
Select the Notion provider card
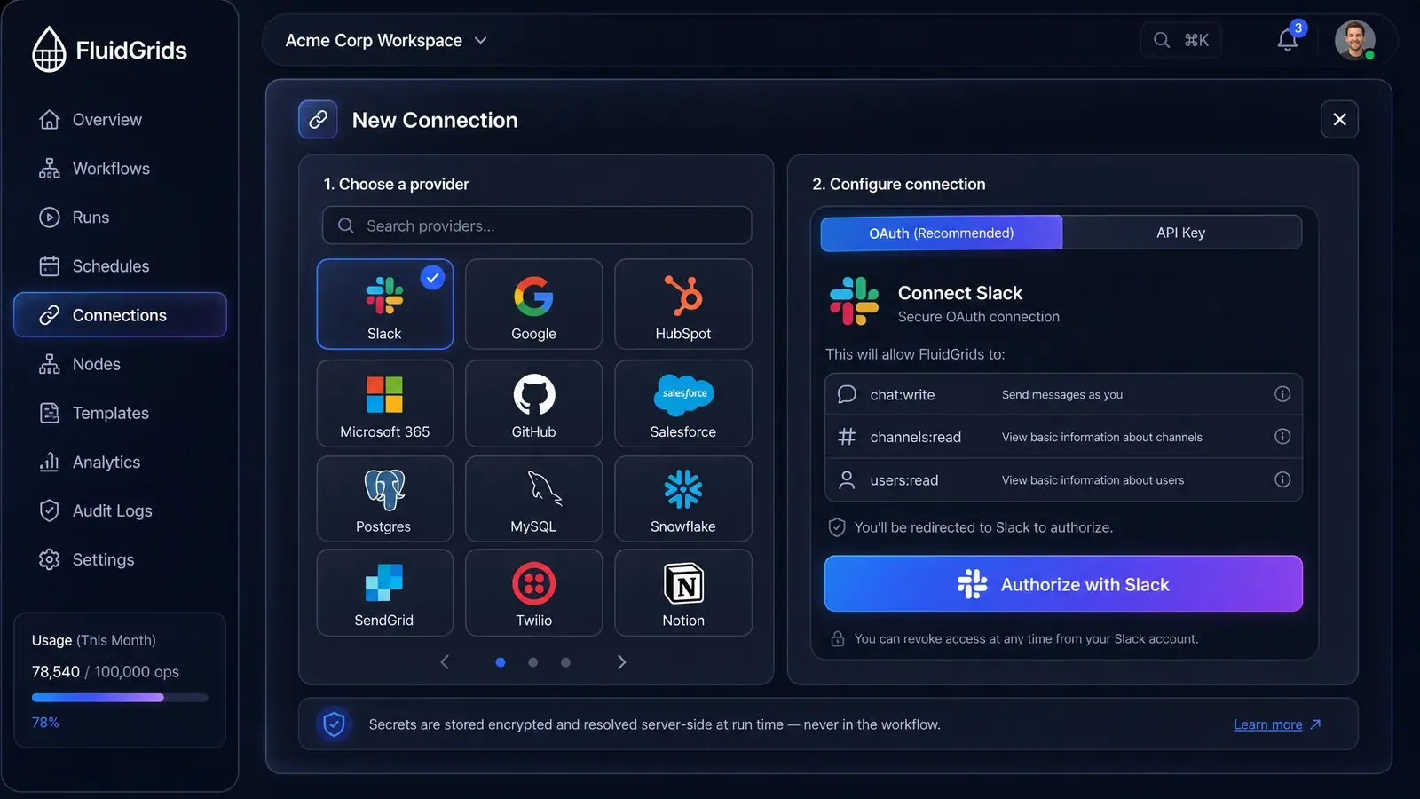(682, 593)
